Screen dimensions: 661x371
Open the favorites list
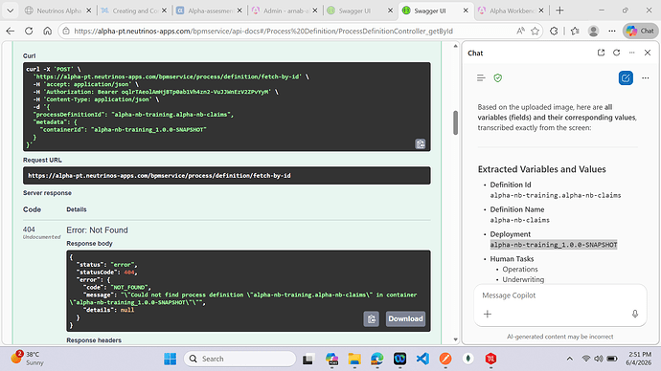(x=575, y=31)
